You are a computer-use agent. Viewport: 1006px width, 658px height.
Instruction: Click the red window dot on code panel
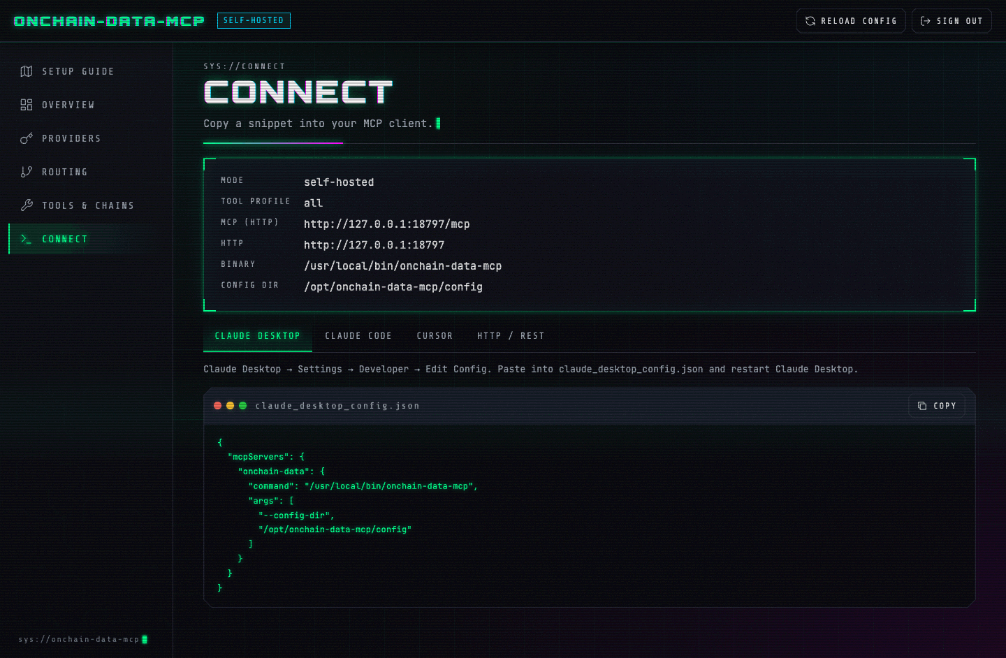(x=218, y=406)
